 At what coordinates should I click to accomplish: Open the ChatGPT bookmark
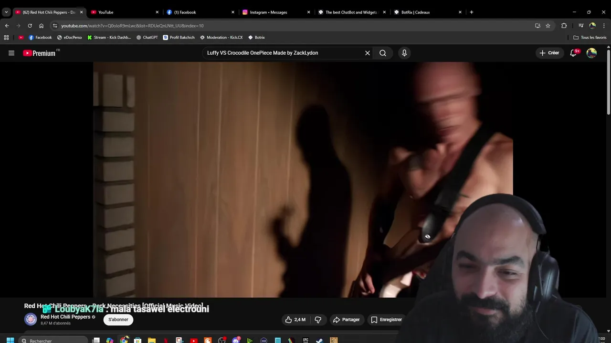147,37
